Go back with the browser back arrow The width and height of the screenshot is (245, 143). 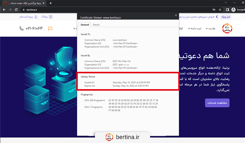[x=4, y=10]
